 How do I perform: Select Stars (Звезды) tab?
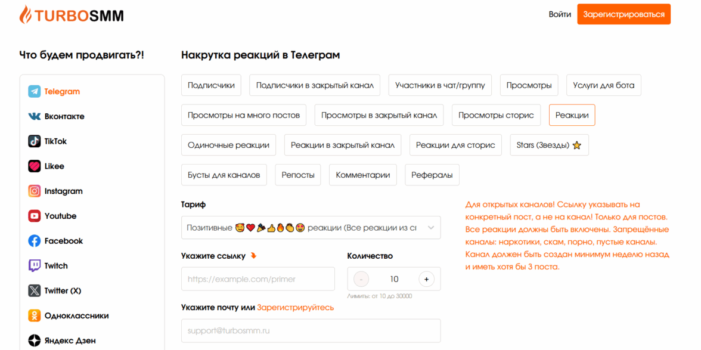coord(550,145)
